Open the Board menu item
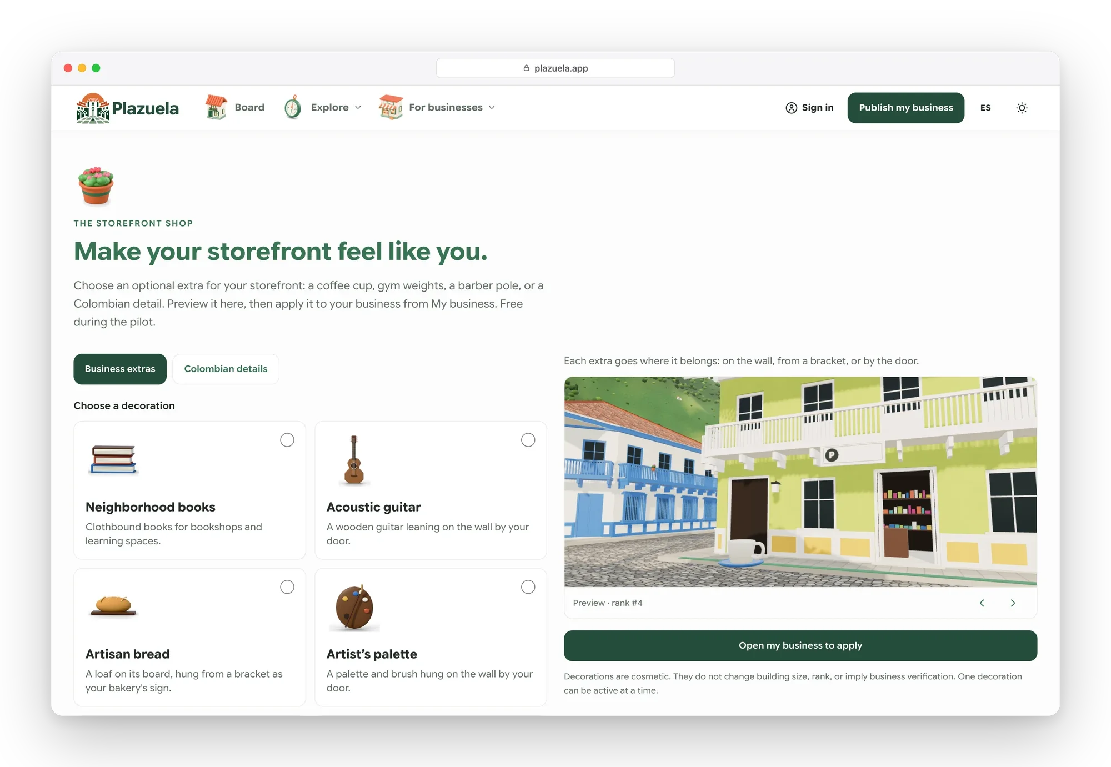The width and height of the screenshot is (1111, 767). (x=249, y=107)
